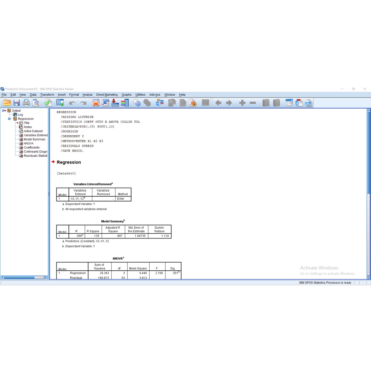Click the Expand plus toolbar icon
This screenshot has height=371, width=371.
click(x=242, y=103)
